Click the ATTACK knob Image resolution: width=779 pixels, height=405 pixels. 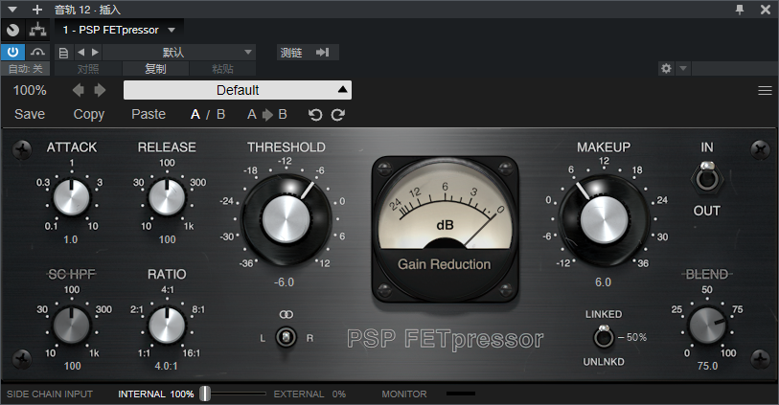click(72, 197)
